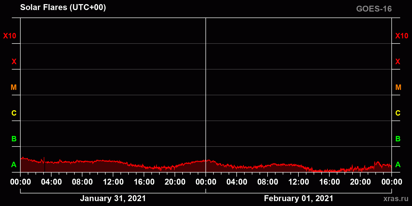Click the "January 31, 2021" date label

(113, 198)
